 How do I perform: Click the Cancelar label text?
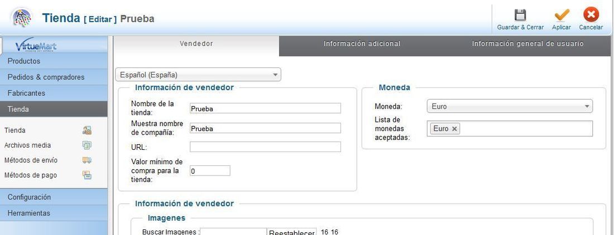click(591, 27)
